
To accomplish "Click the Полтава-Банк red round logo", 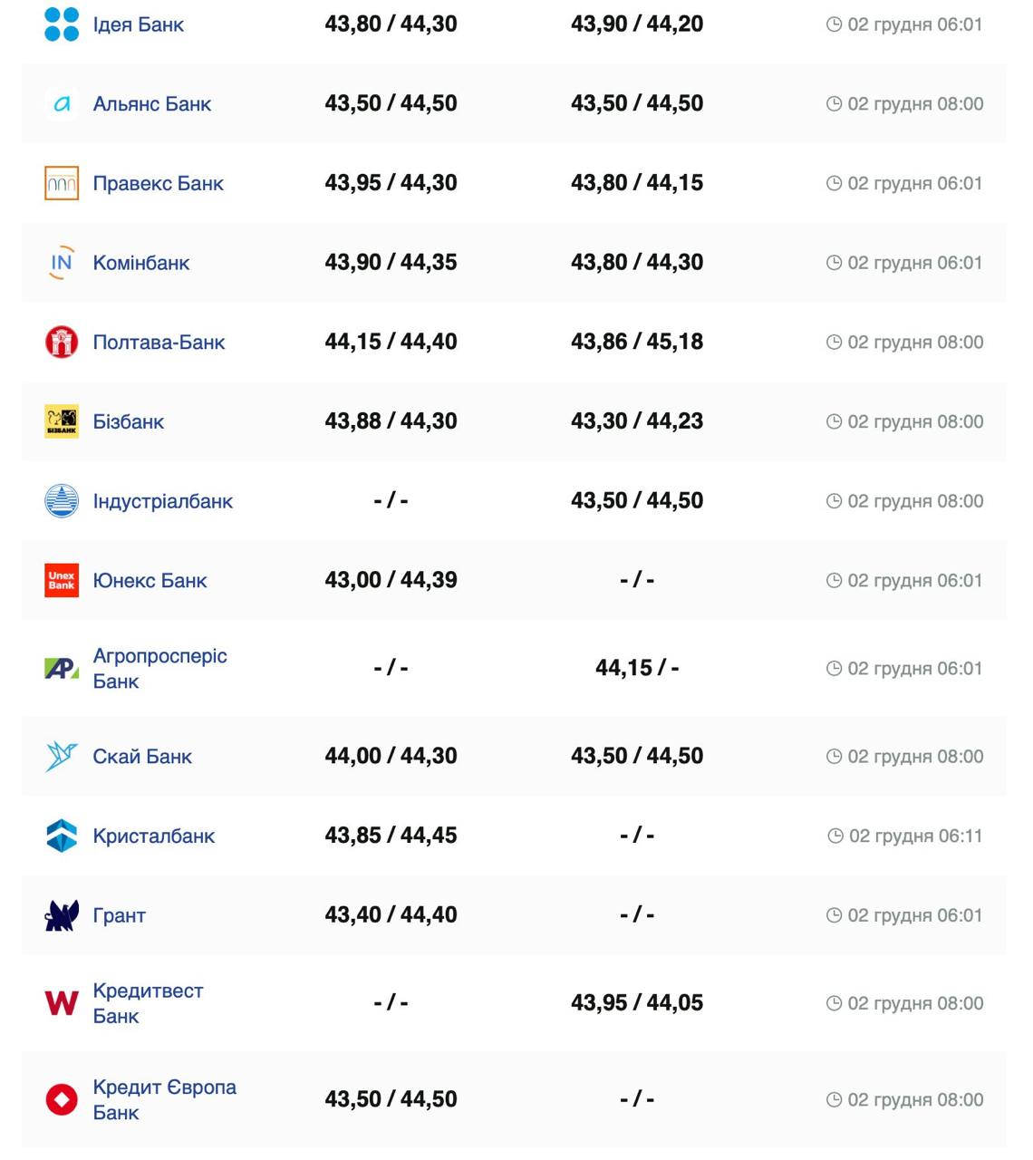I will [62, 342].
